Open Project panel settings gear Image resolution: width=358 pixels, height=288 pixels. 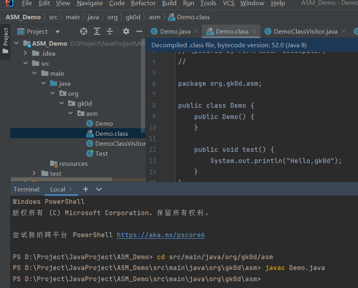126,31
